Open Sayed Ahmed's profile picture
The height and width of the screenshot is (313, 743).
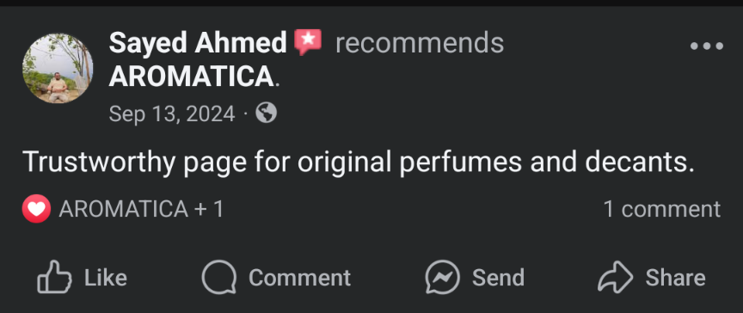[58, 68]
